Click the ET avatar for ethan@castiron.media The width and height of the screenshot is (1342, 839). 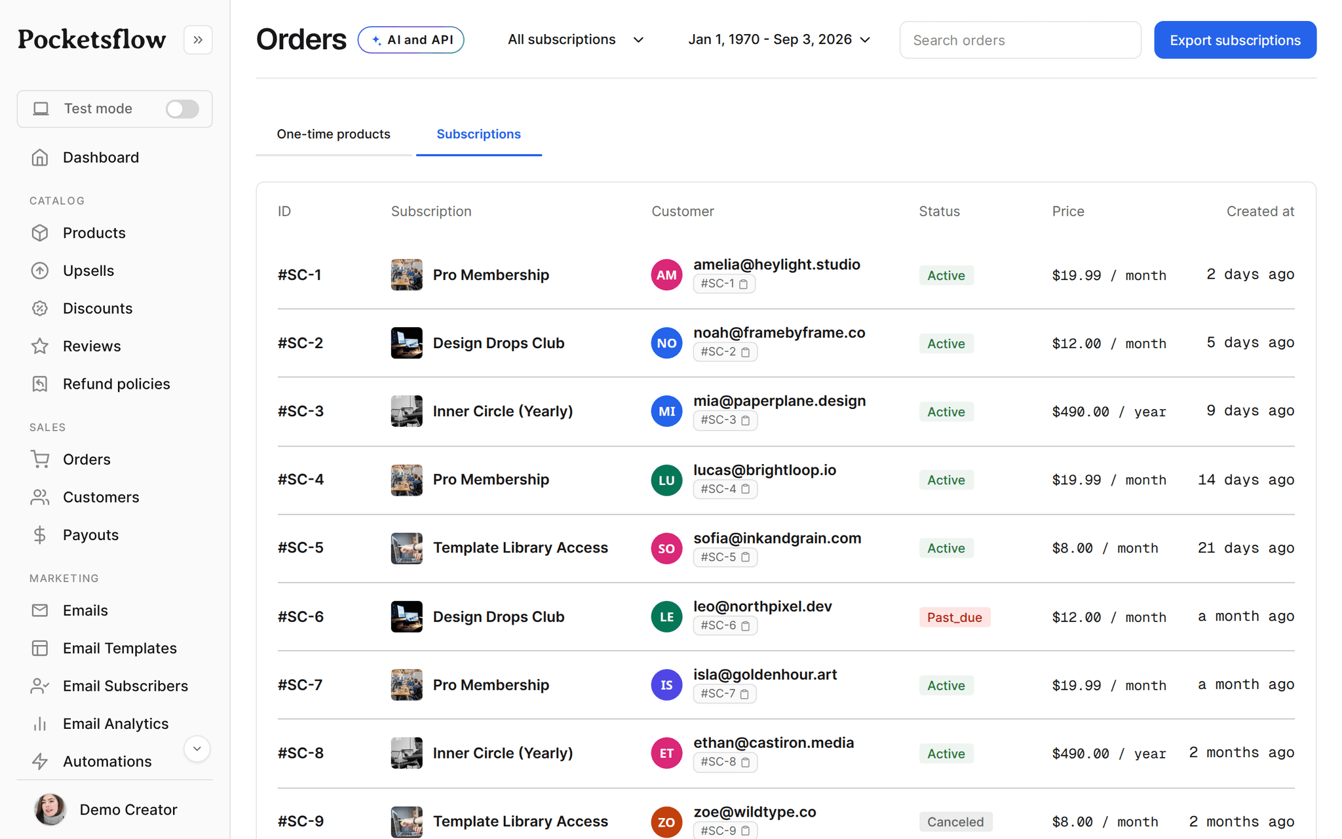[x=666, y=752]
